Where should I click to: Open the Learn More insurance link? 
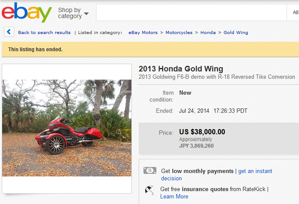point(174,196)
